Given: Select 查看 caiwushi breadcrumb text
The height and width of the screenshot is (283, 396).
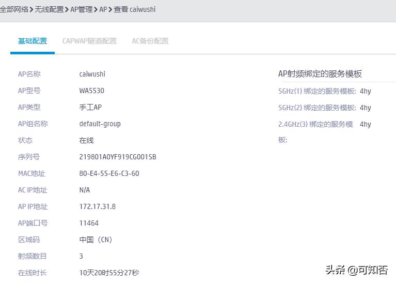Looking at the screenshot, I should 135,9.
